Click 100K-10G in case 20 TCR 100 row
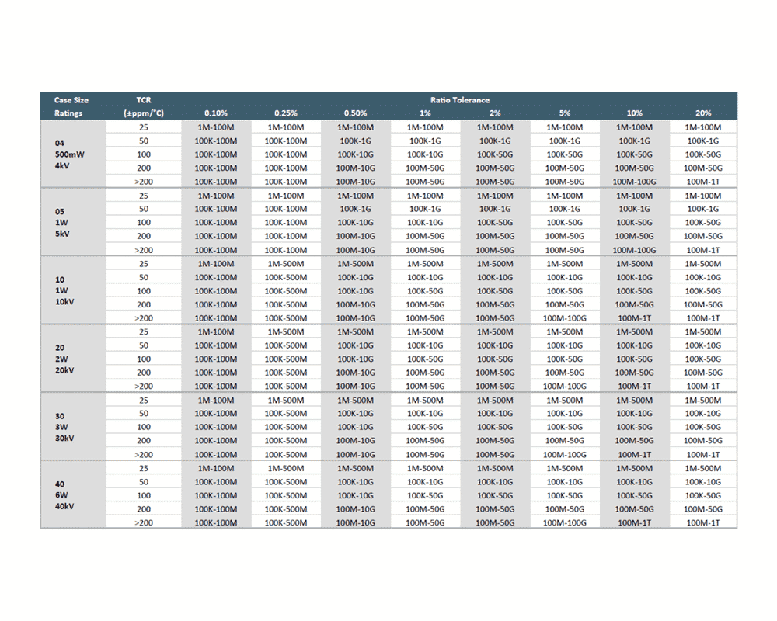This screenshot has height=621, width=777. pyautogui.click(x=355, y=359)
